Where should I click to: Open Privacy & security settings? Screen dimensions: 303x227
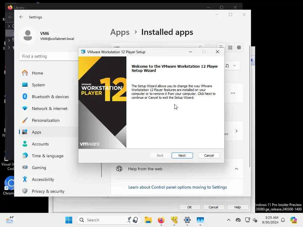[x=48, y=191]
